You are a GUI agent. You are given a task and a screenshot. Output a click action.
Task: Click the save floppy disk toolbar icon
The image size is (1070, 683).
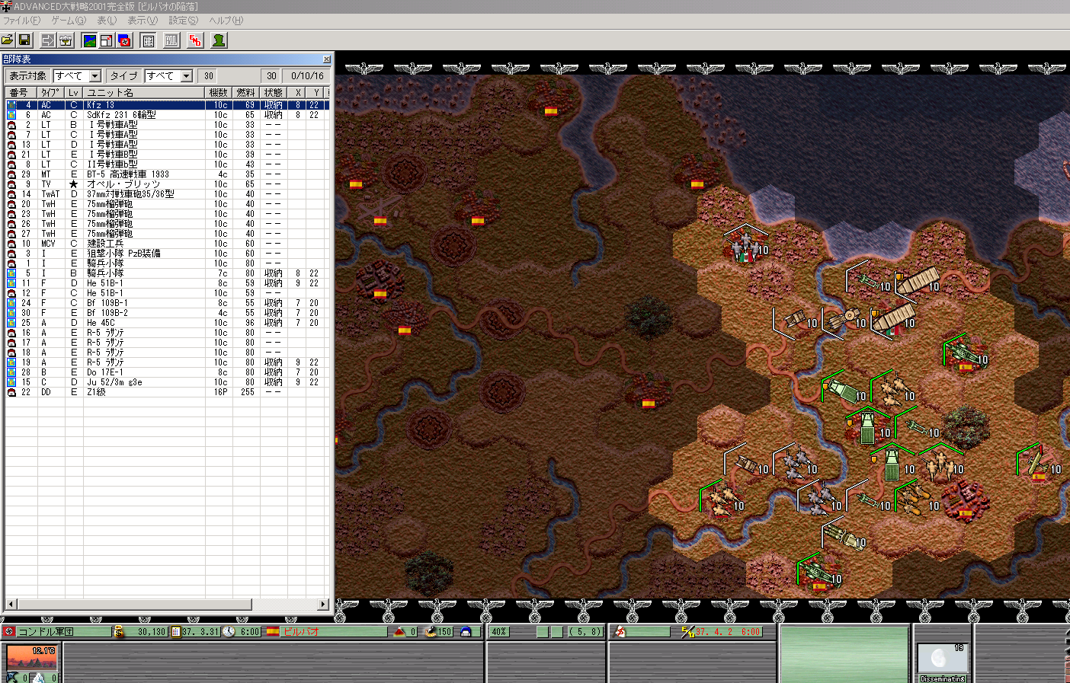pyautogui.click(x=24, y=40)
